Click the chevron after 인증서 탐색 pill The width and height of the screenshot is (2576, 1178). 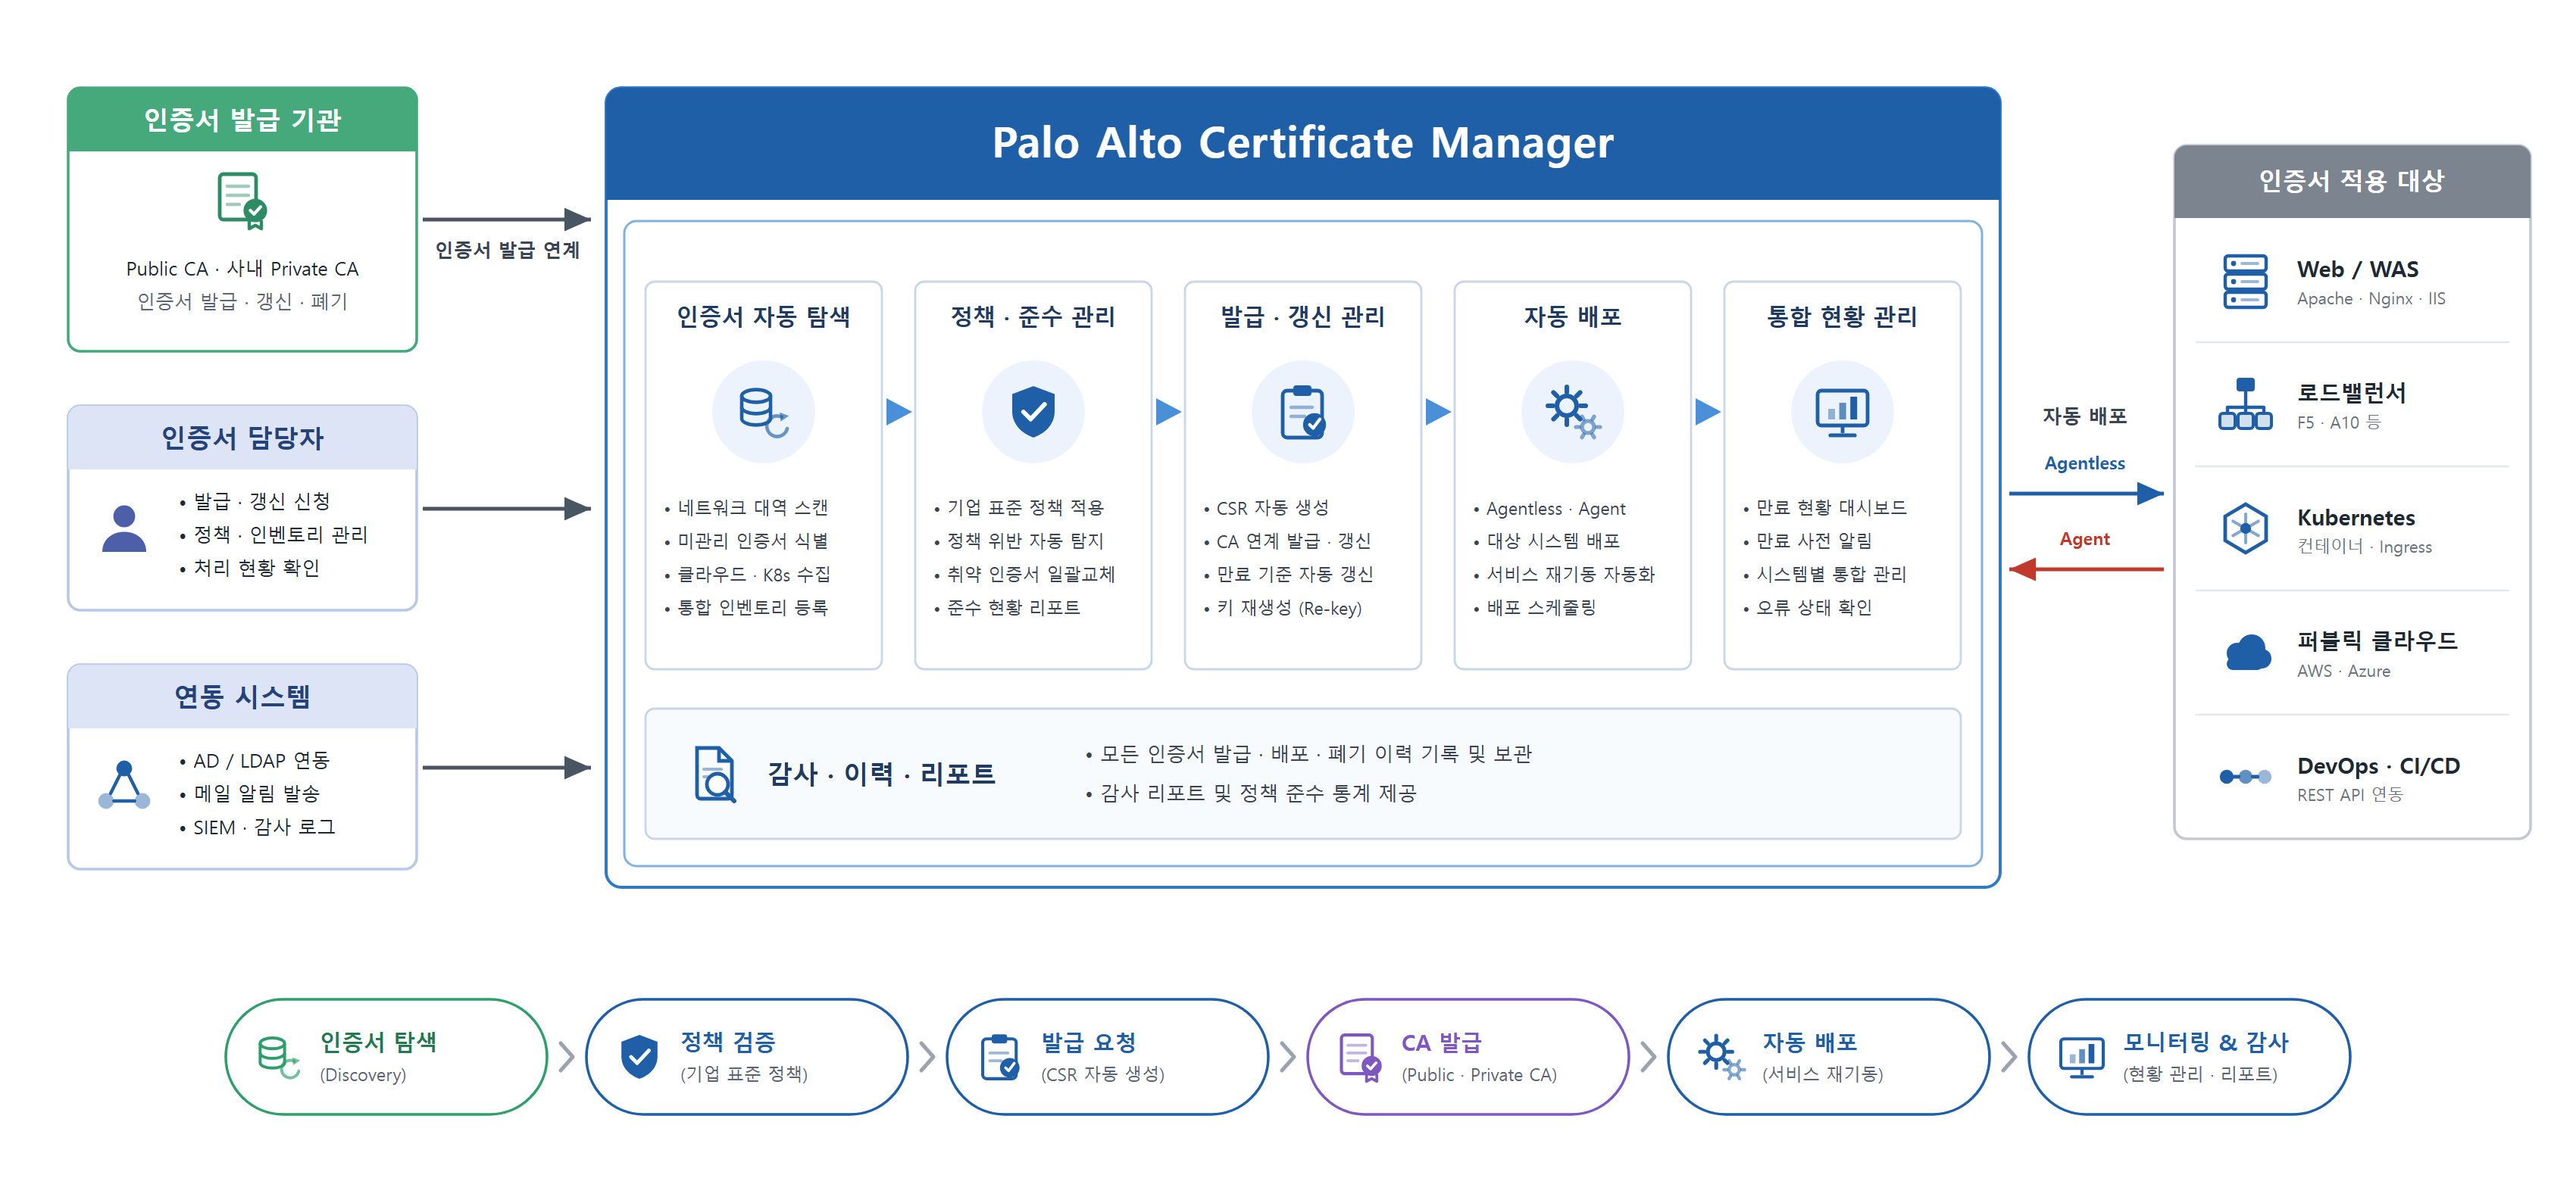point(567,1057)
